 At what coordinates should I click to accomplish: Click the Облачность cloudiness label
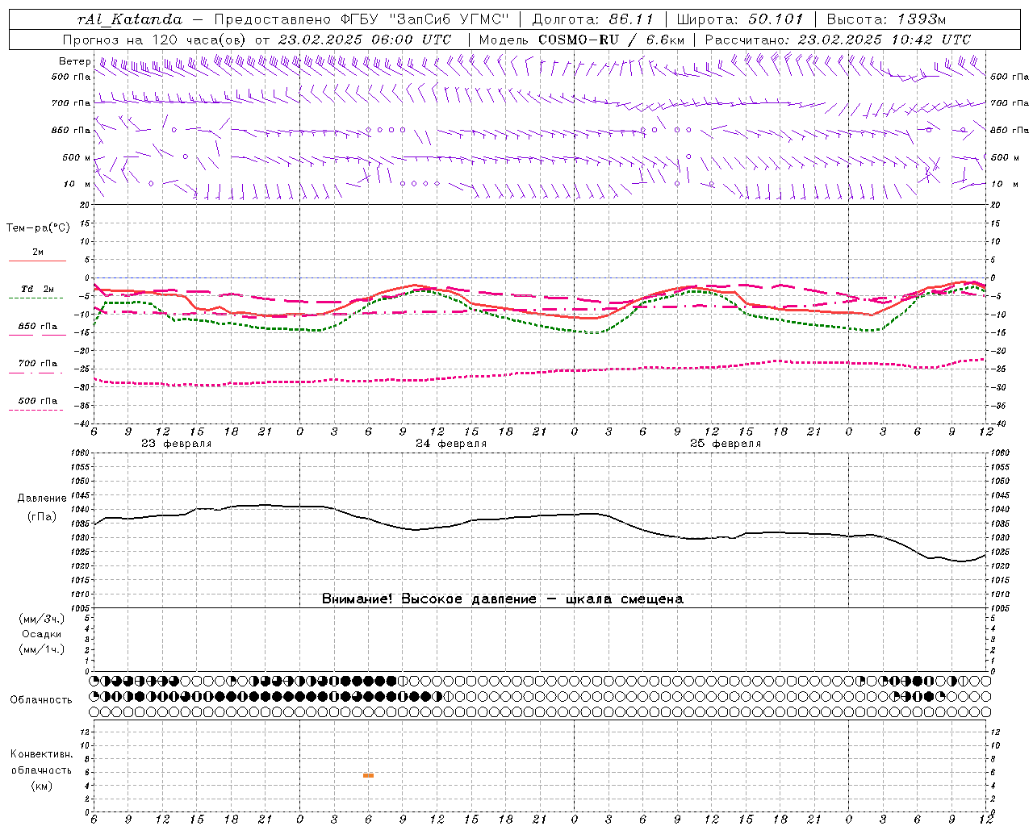pos(41,699)
